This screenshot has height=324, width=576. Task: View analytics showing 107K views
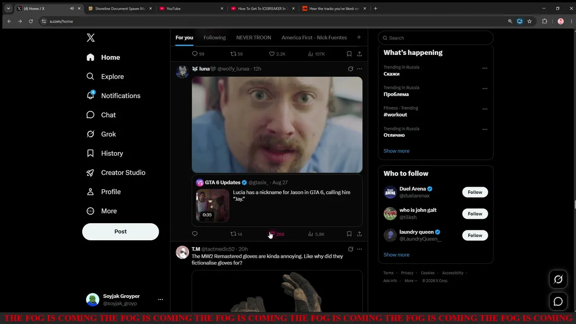316,54
